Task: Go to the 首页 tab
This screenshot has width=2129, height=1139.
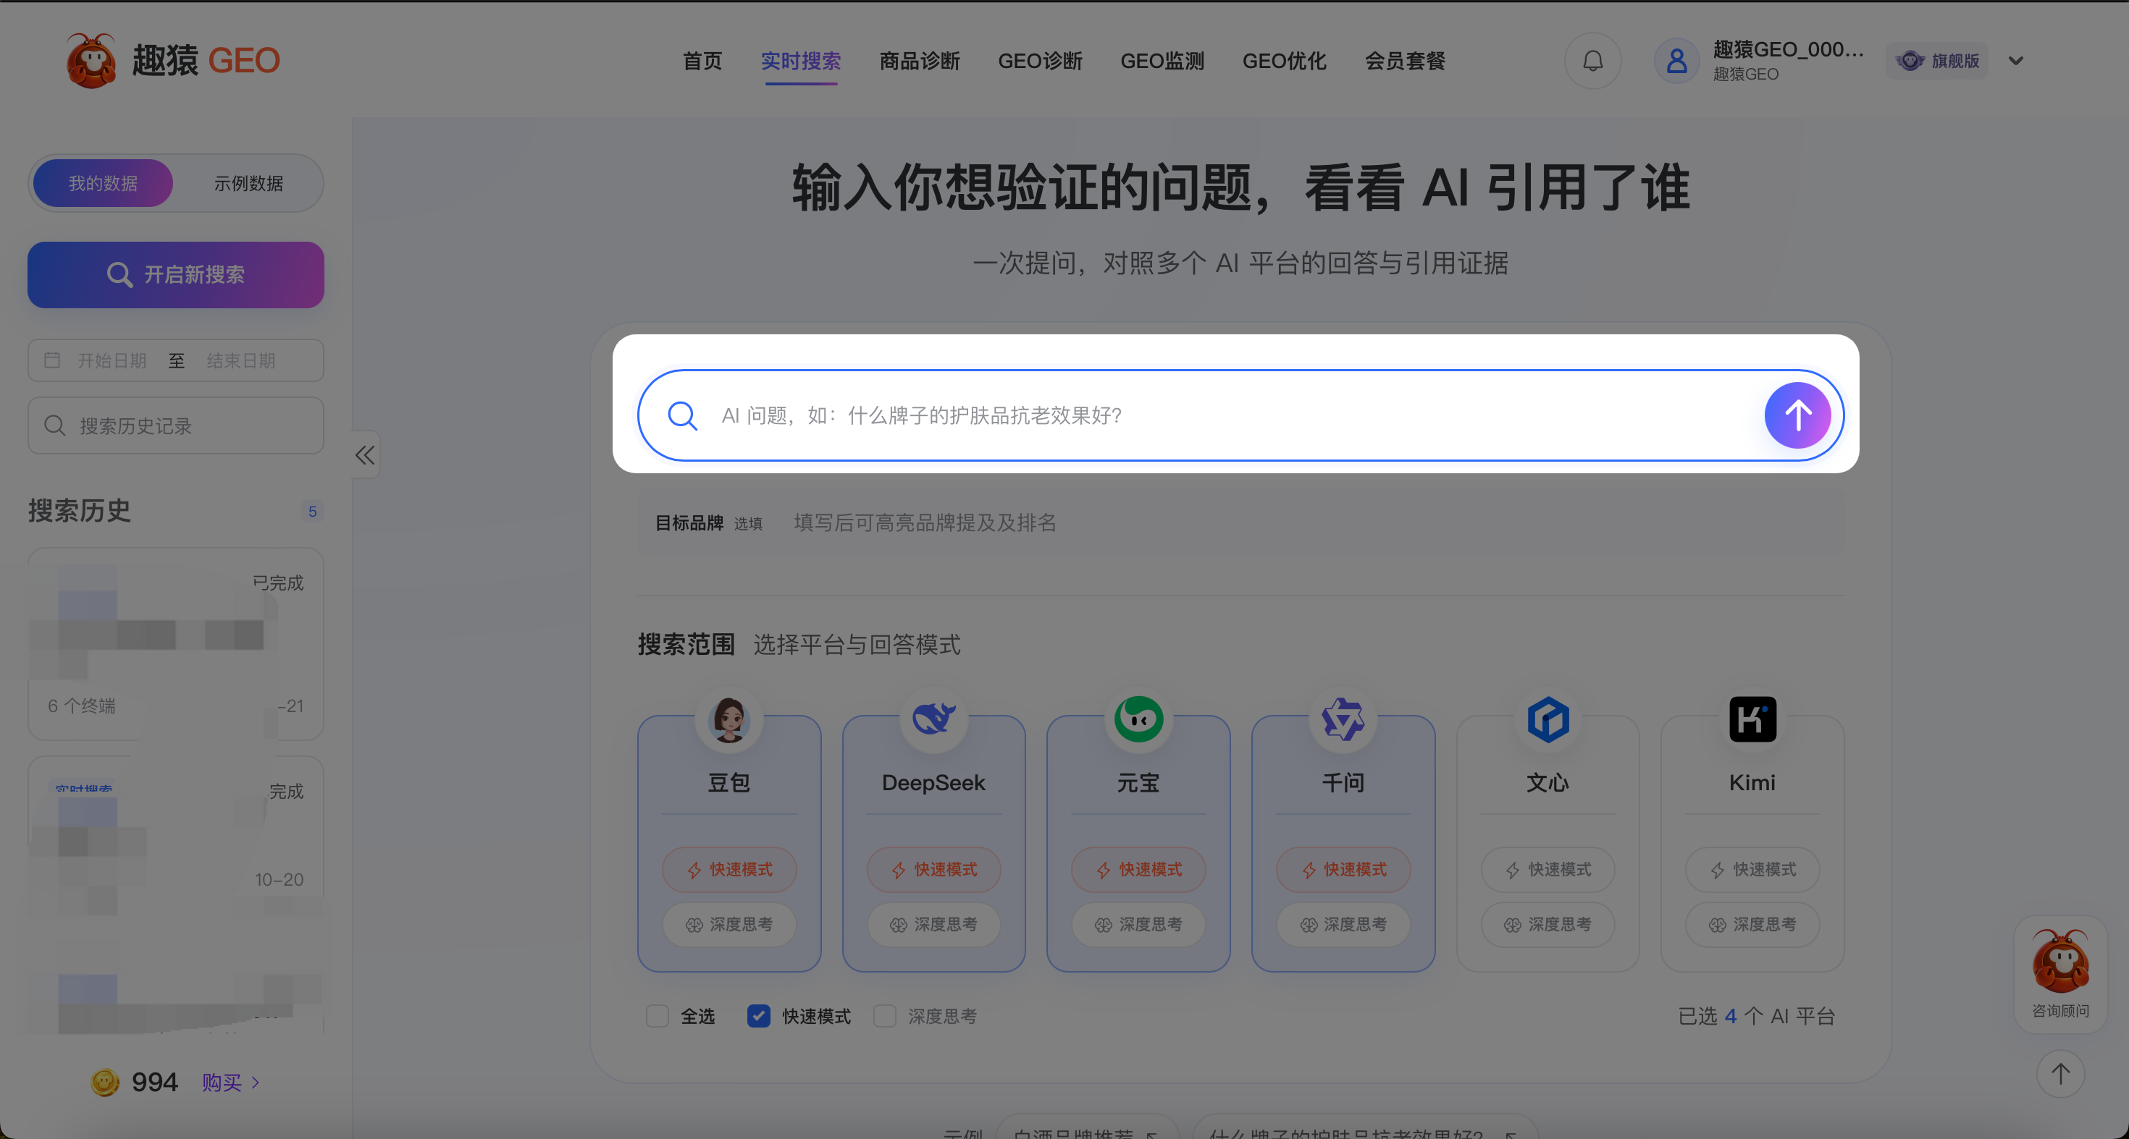Action: click(x=702, y=61)
